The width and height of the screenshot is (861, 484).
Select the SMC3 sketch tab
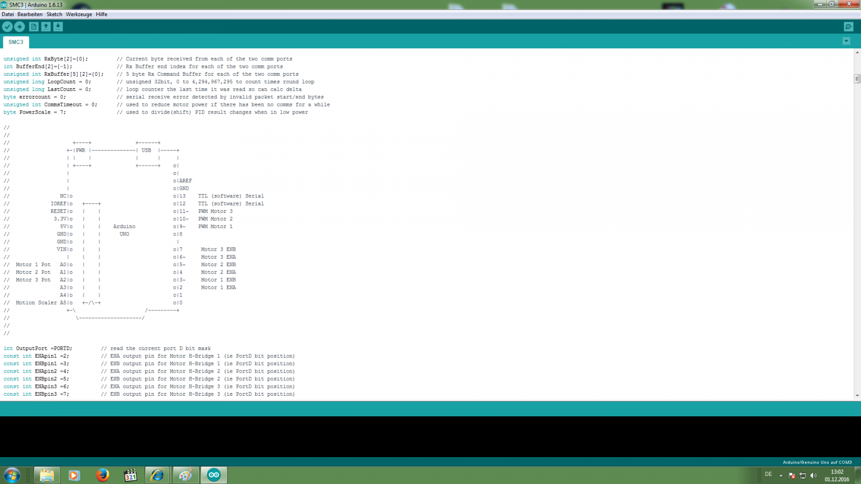[16, 42]
